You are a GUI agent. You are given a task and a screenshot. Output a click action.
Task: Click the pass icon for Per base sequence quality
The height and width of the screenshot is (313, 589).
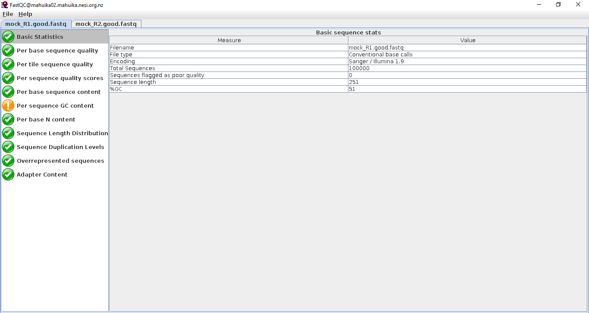8,50
